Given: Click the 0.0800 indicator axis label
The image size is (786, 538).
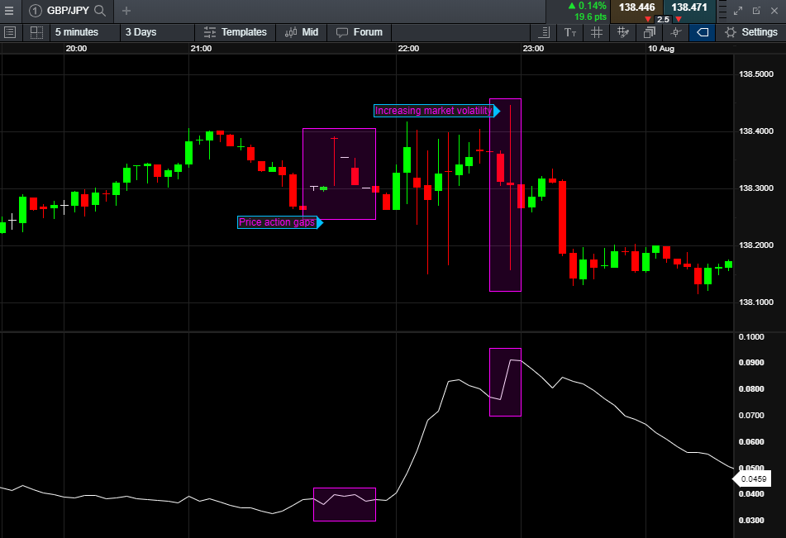Looking at the screenshot, I should pos(751,389).
